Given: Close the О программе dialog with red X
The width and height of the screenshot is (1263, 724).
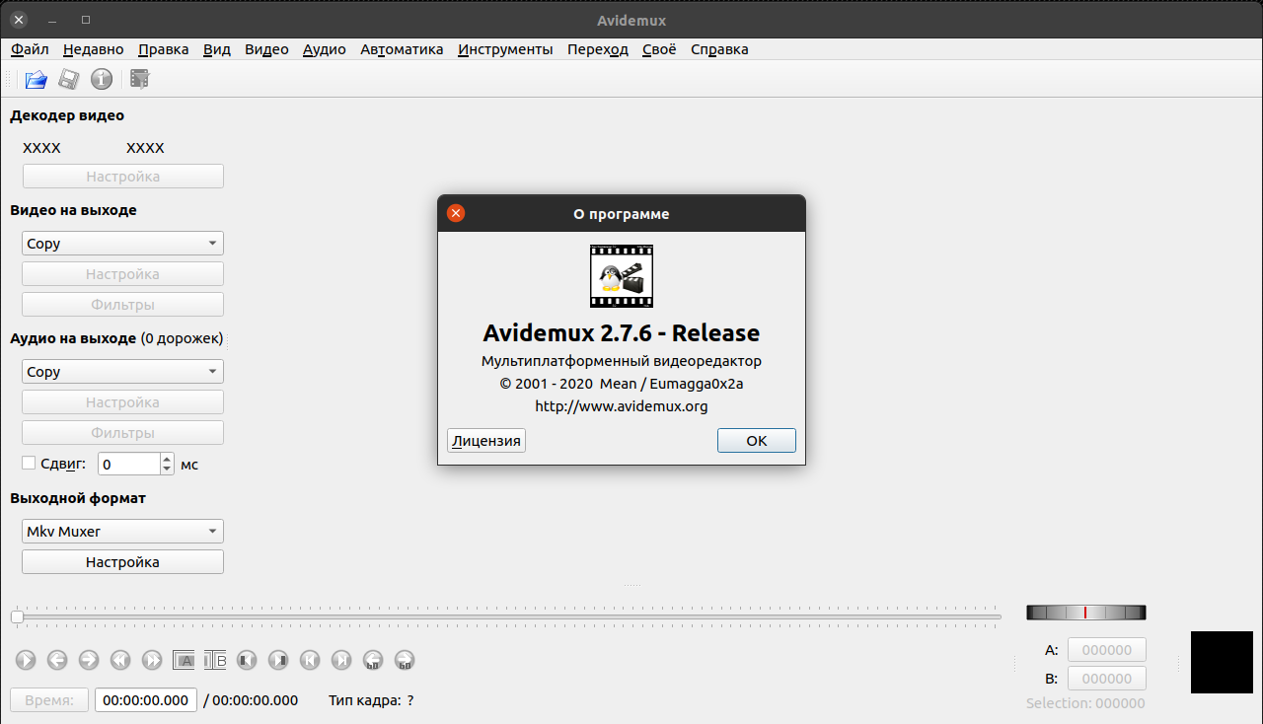Looking at the screenshot, I should [x=456, y=213].
